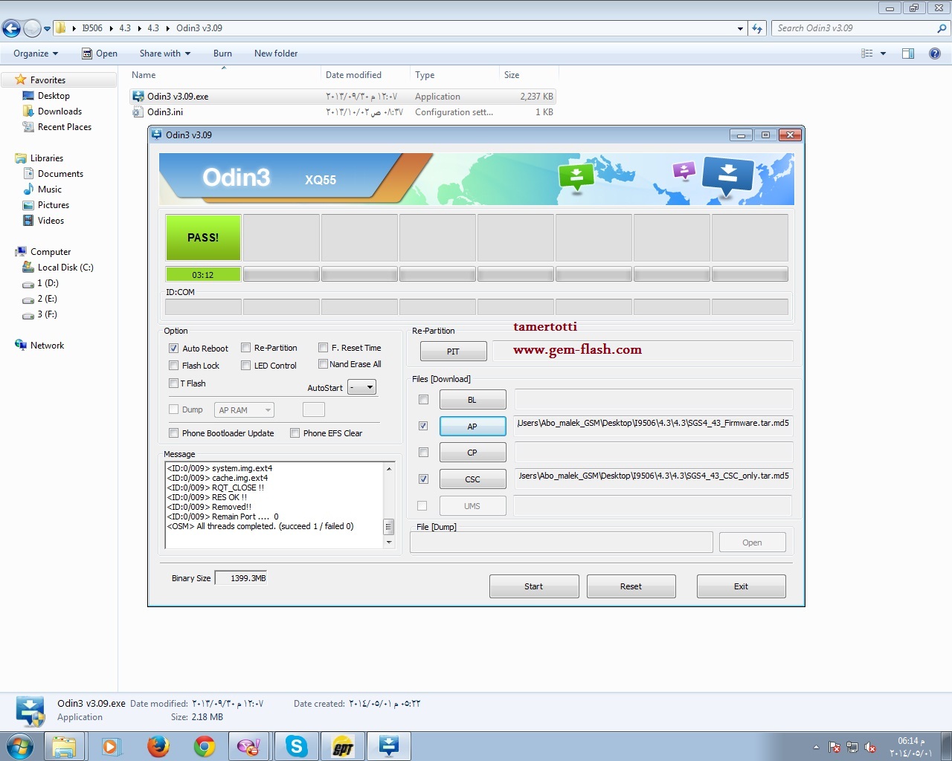952x761 pixels.
Task: Select Odin3 v3.09.exe file icon
Action: [138, 97]
